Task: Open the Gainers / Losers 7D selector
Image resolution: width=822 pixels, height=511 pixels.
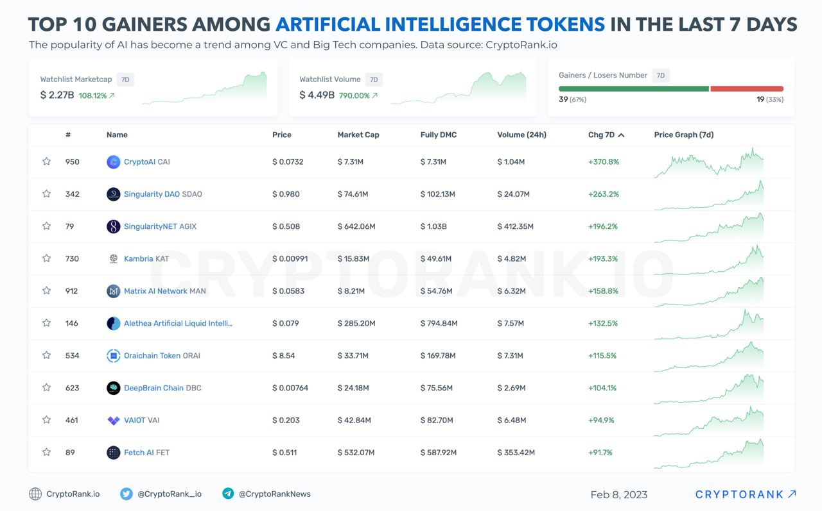Action: coord(660,76)
